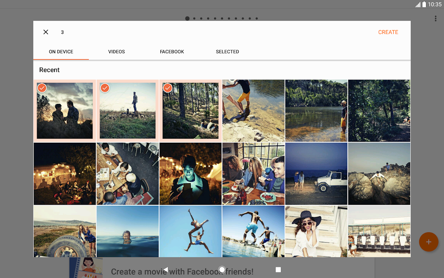Uncheck the sunset couple silhouette photo

65,111
